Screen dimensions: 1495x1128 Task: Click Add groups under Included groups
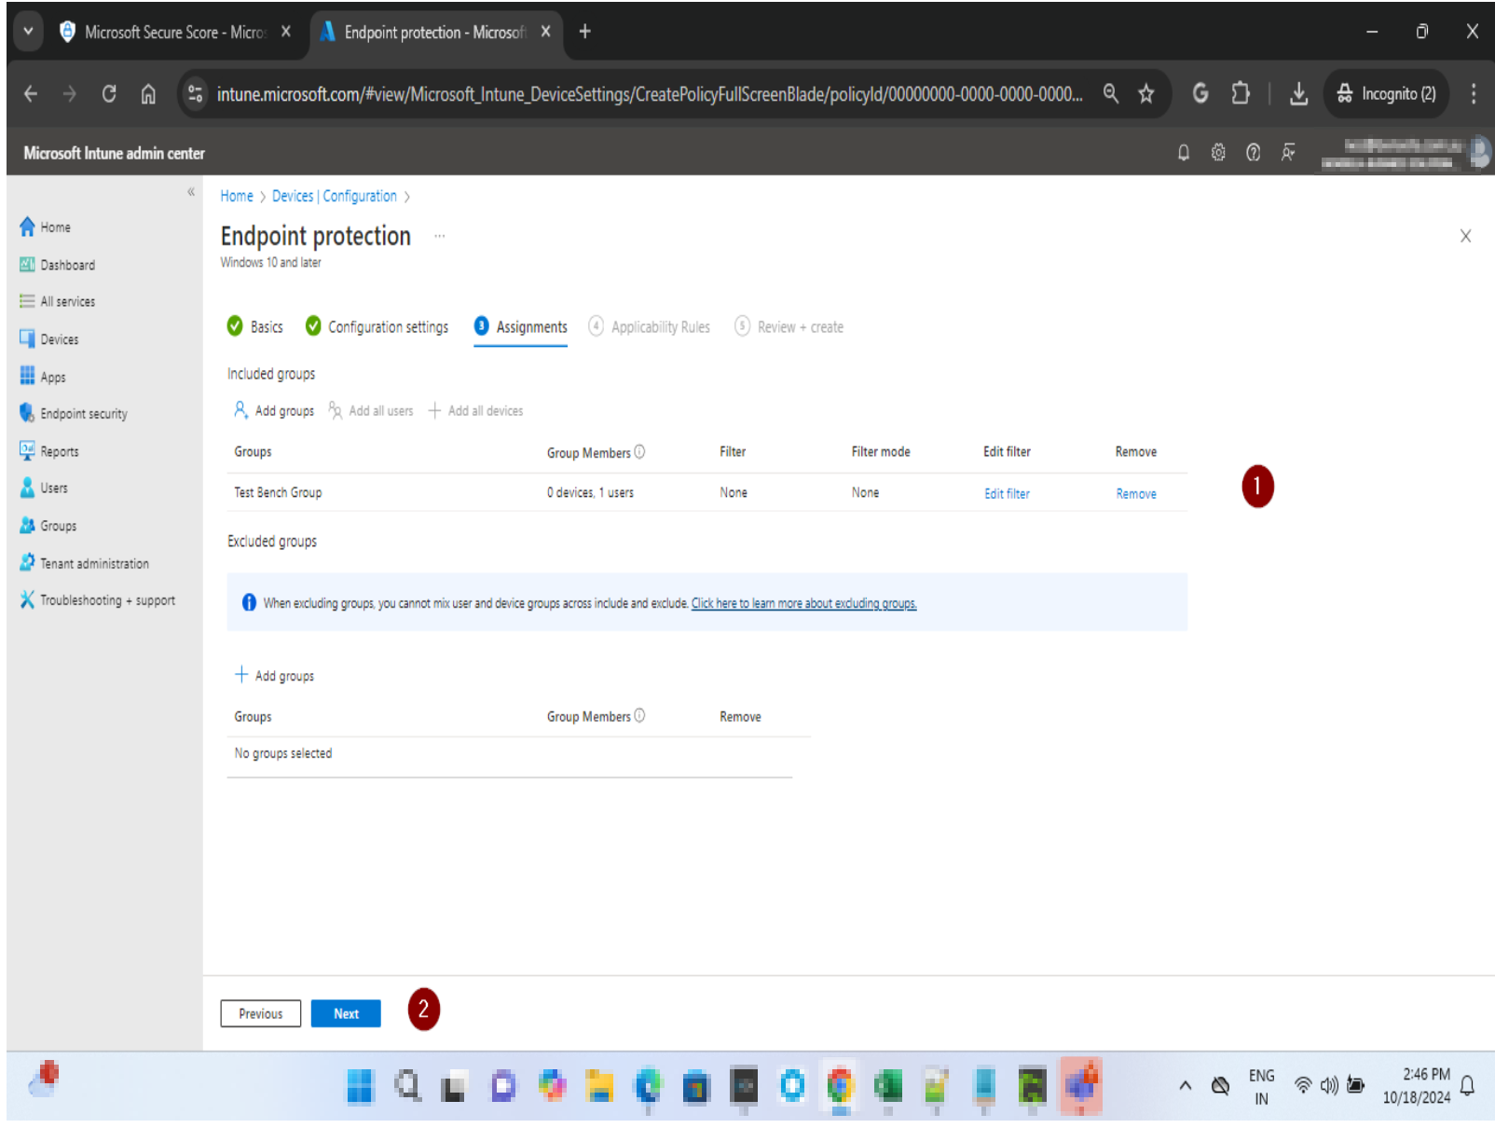tap(273, 410)
